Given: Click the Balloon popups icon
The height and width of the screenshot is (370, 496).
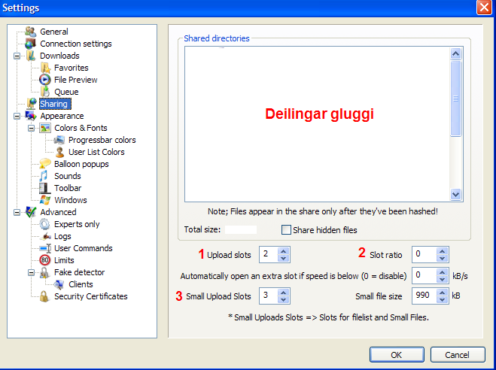Looking at the screenshot, I should (x=45, y=164).
